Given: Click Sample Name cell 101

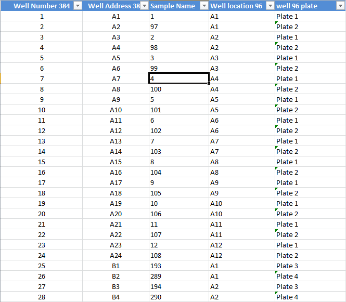Looking at the screenshot, I should coord(179,110).
